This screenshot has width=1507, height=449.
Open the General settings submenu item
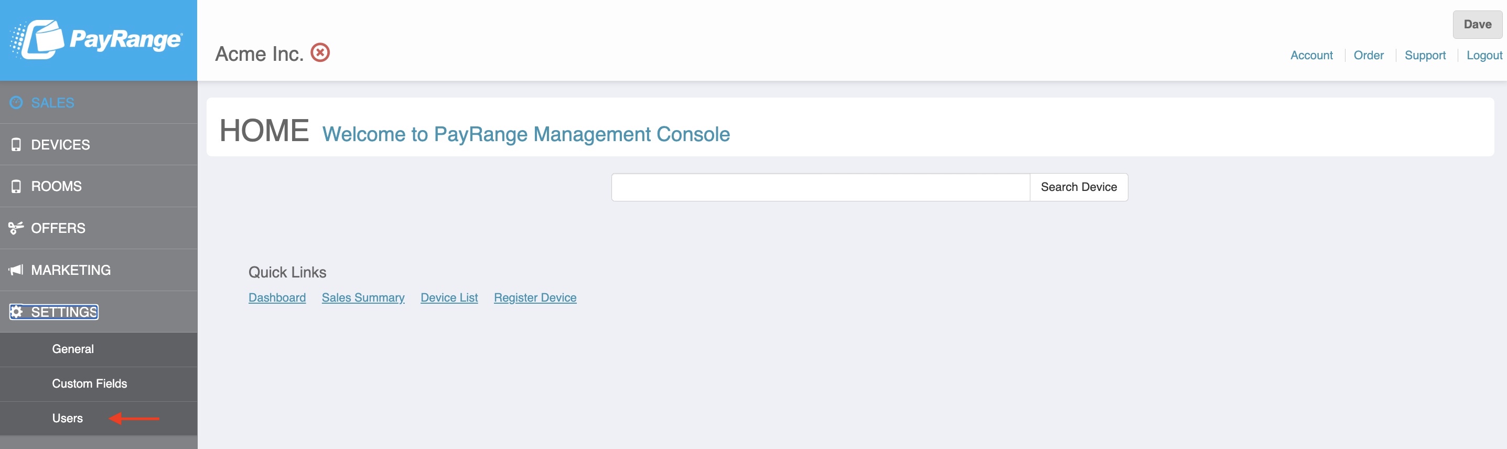(72, 349)
